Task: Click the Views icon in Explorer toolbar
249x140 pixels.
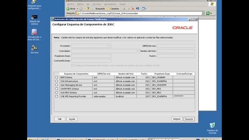Action: coord(143,9)
